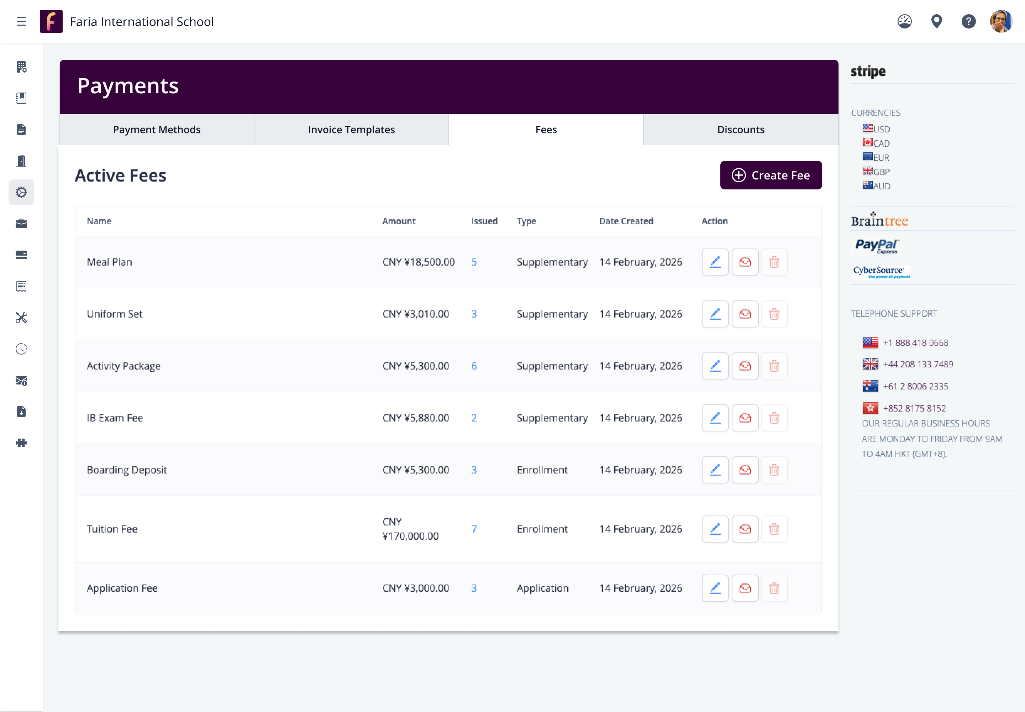Open the puzzle piece integrations icon
The image size is (1025, 712).
(x=21, y=443)
